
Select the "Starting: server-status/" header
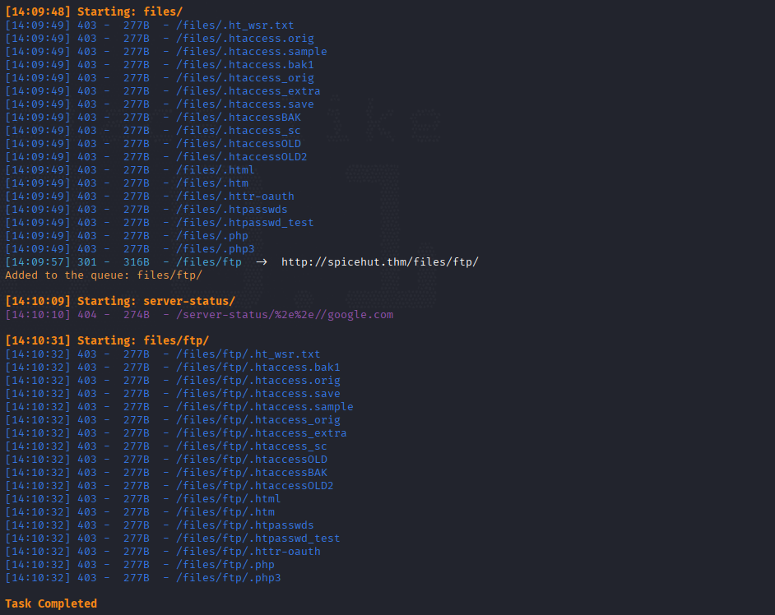pyautogui.click(x=156, y=301)
